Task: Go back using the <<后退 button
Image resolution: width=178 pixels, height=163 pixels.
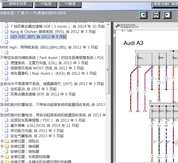Action: (x=46, y=4)
